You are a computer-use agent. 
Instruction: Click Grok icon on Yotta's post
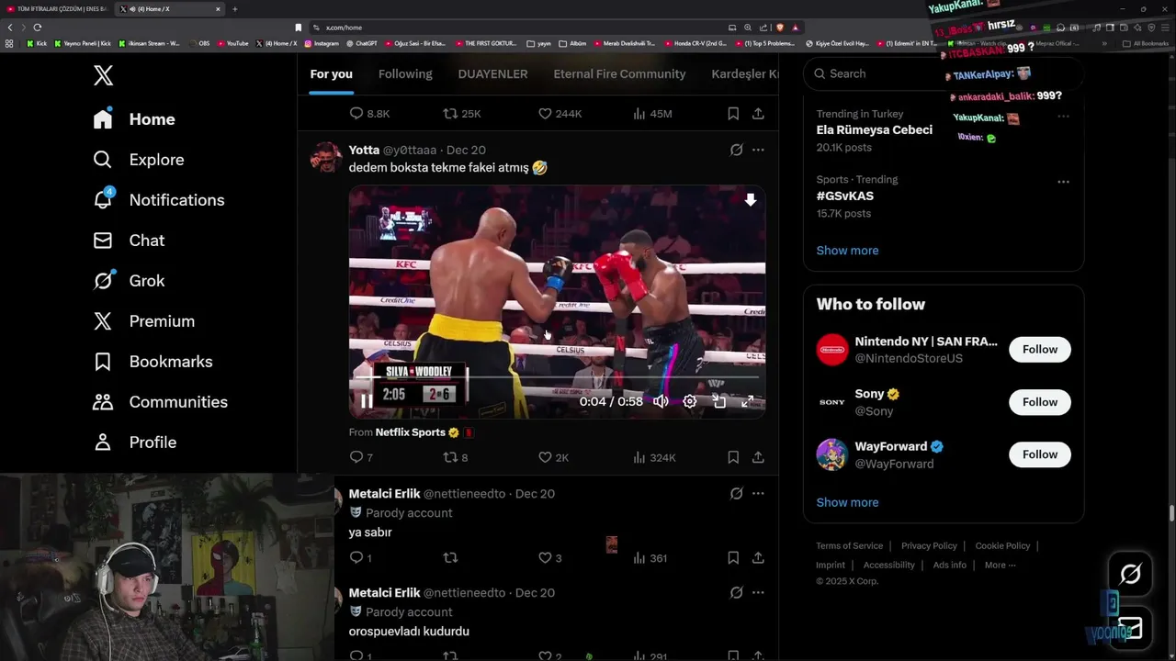point(736,150)
